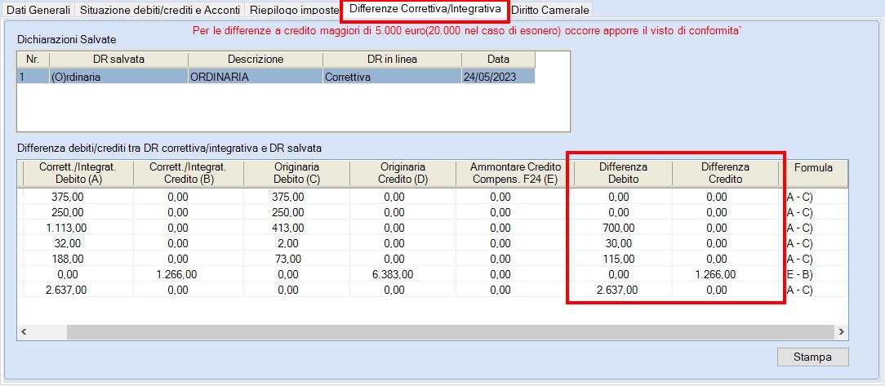Open the Riepilogo imposte tab
Screen dimensions: 885x386
tap(294, 10)
